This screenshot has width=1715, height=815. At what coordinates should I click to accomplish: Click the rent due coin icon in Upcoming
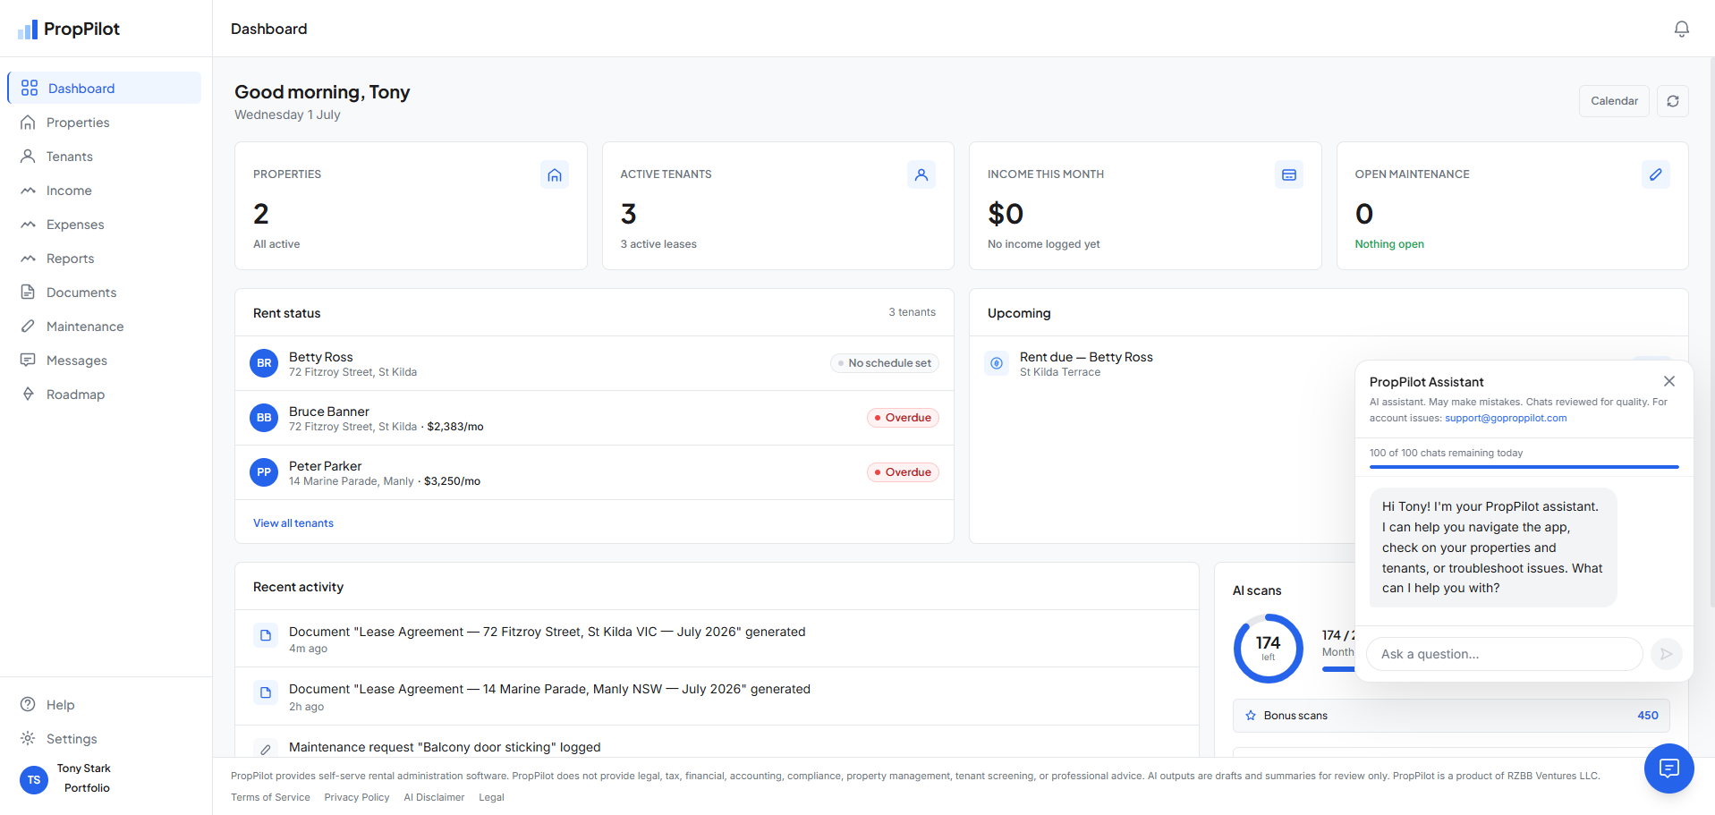coord(997,363)
